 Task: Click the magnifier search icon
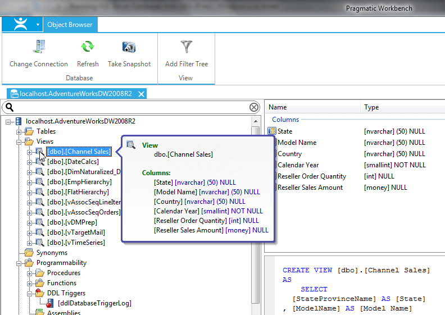click(10, 107)
